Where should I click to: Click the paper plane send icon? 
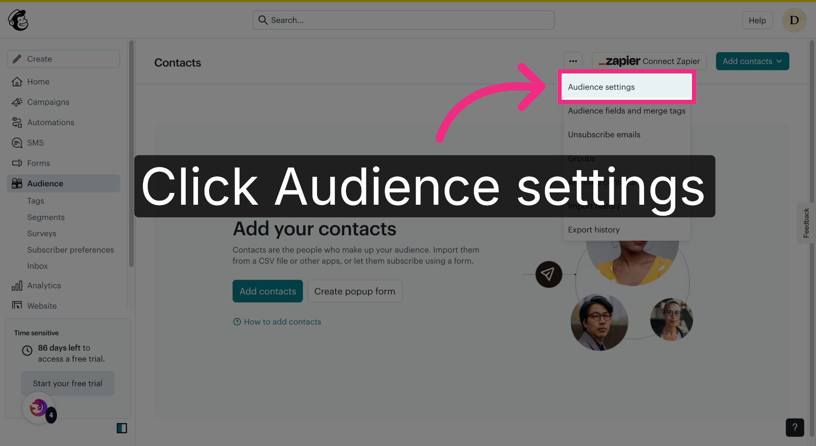549,274
